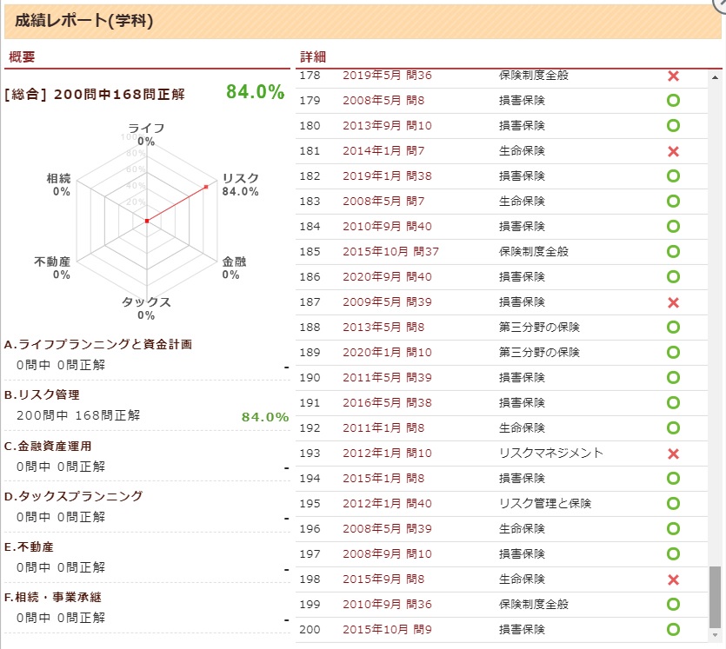The height and width of the screenshot is (649, 726).
Task: Click the リスクマネジメント category in row 193
Action: pyautogui.click(x=551, y=454)
